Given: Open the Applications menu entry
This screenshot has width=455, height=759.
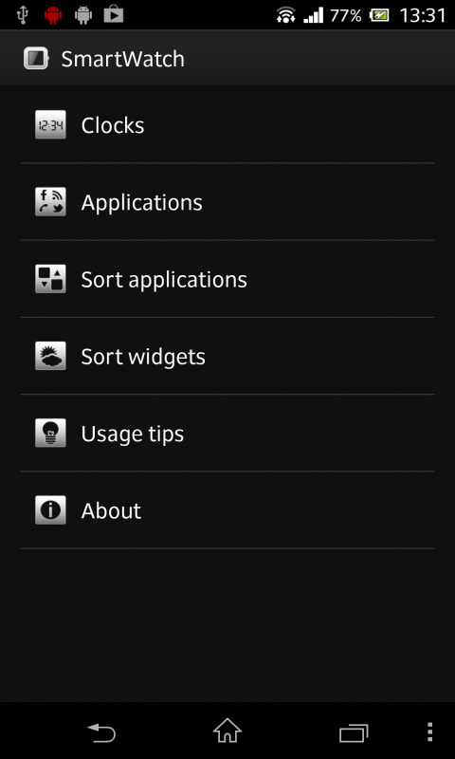Looking at the screenshot, I should [227, 202].
